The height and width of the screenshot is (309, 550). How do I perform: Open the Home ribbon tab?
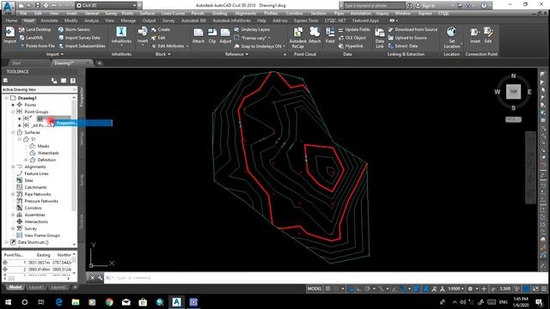pyautogui.click(x=11, y=21)
